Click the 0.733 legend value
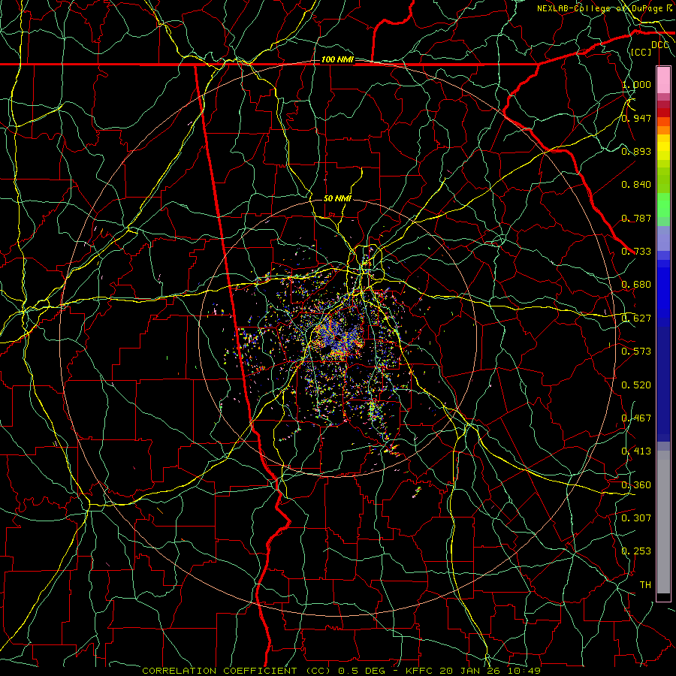676x676 pixels. [636, 252]
